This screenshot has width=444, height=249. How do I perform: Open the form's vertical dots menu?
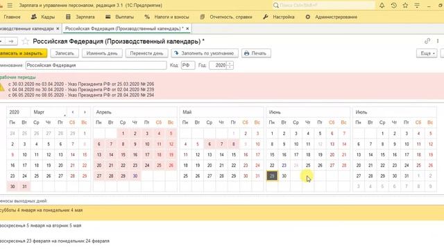438,41
